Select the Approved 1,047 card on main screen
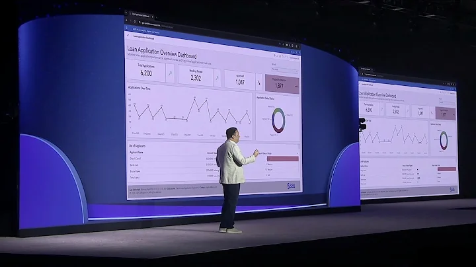 tap(240, 79)
